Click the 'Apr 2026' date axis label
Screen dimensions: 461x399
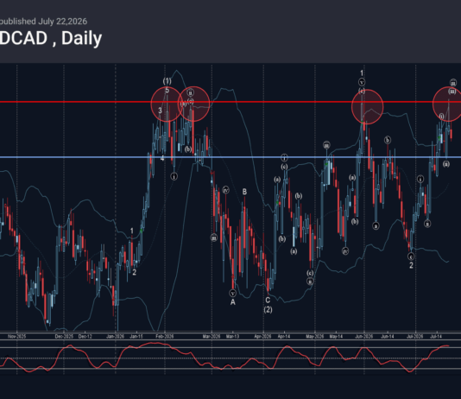262,336
